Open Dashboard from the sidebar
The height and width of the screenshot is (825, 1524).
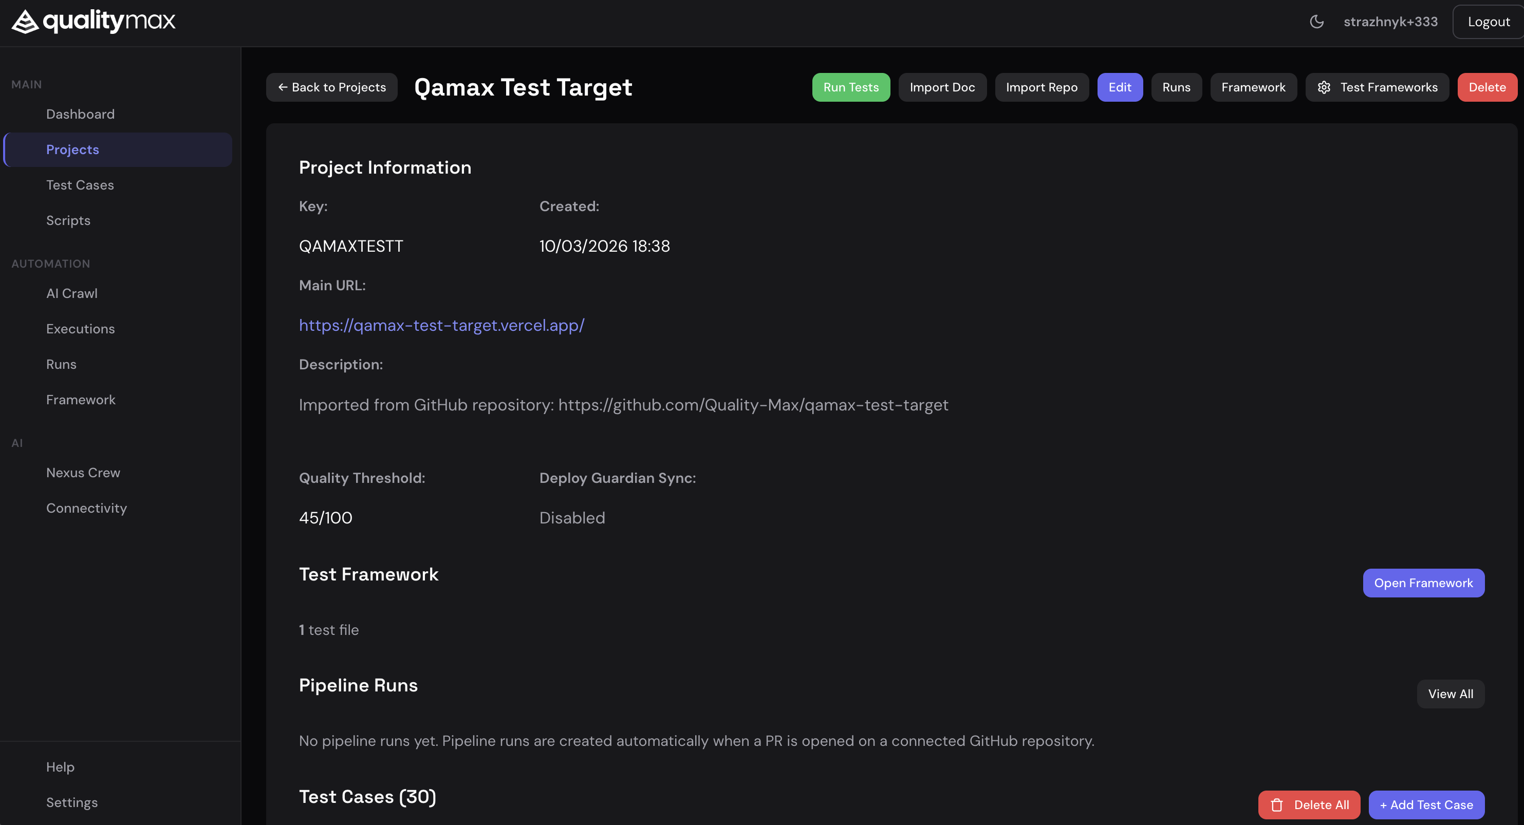point(81,114)
